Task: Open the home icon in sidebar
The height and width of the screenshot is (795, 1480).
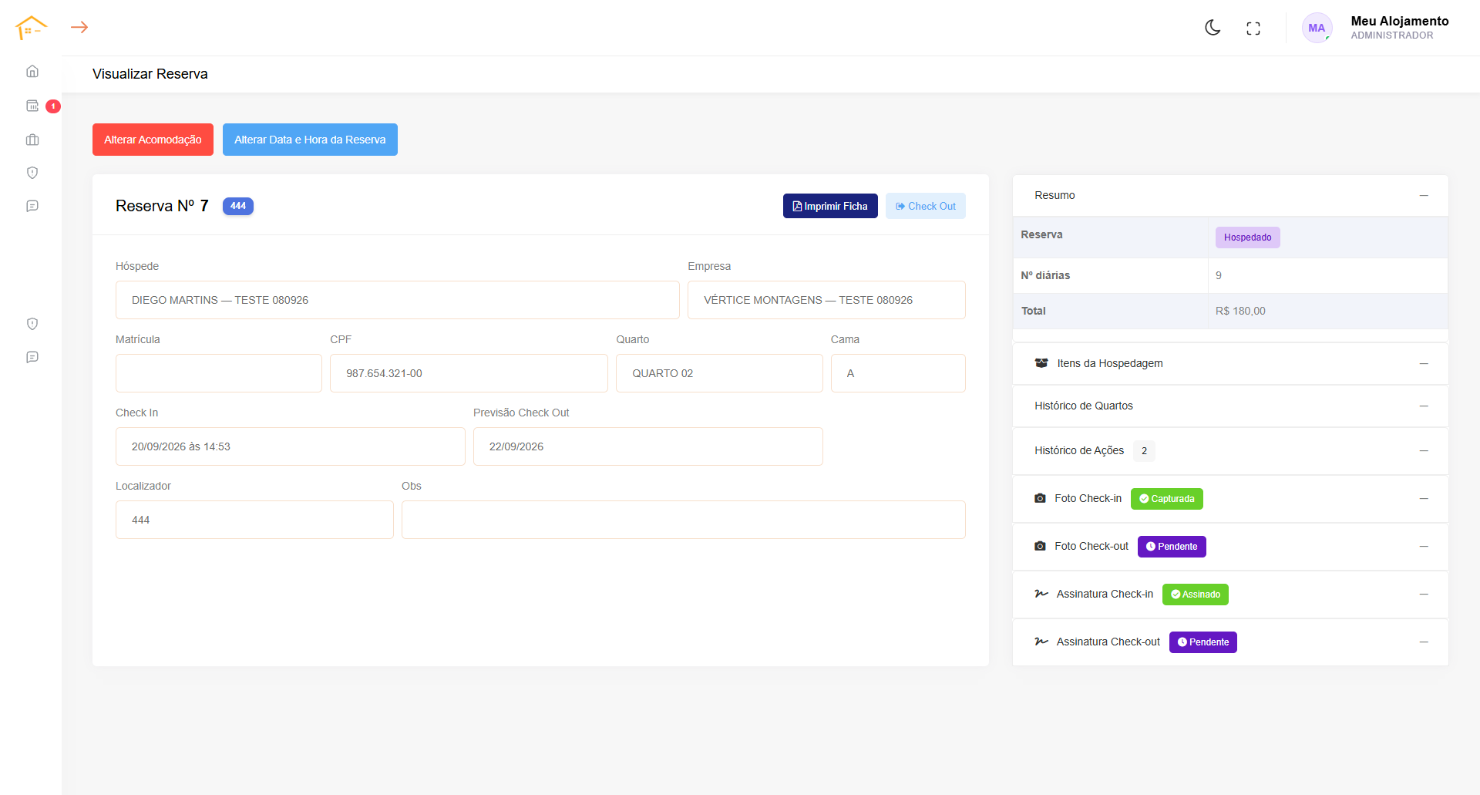Action: point(32,71)
